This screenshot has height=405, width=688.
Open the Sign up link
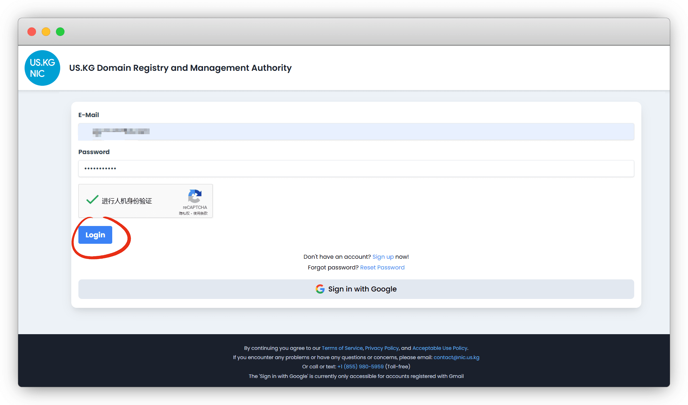[x=383, y=257]
